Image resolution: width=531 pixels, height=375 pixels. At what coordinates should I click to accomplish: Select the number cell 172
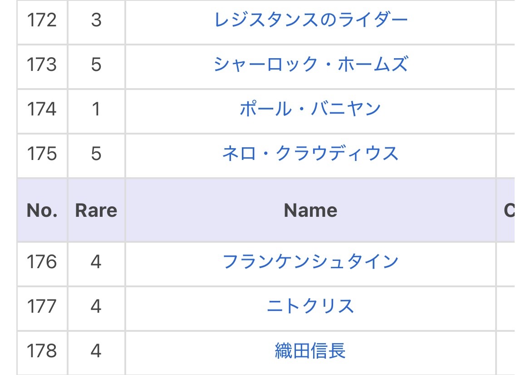(x=42, y=20)
